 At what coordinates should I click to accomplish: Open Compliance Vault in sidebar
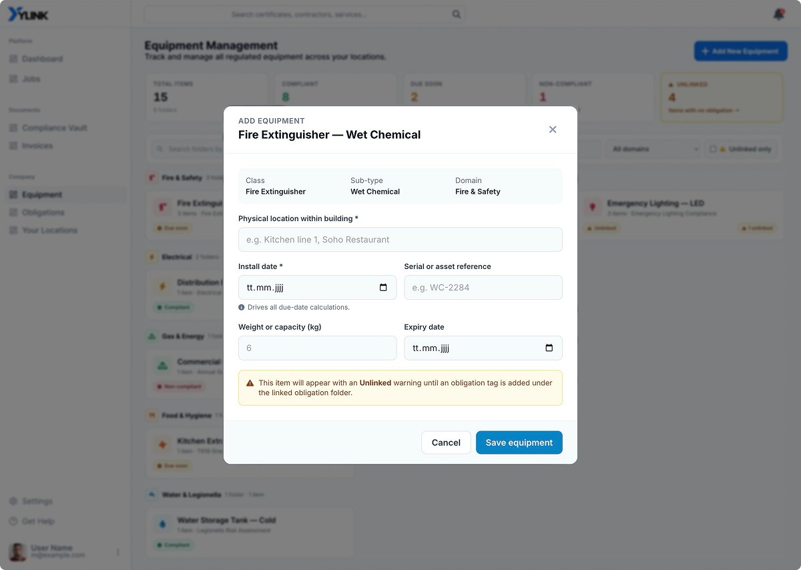tap(54, 127)
